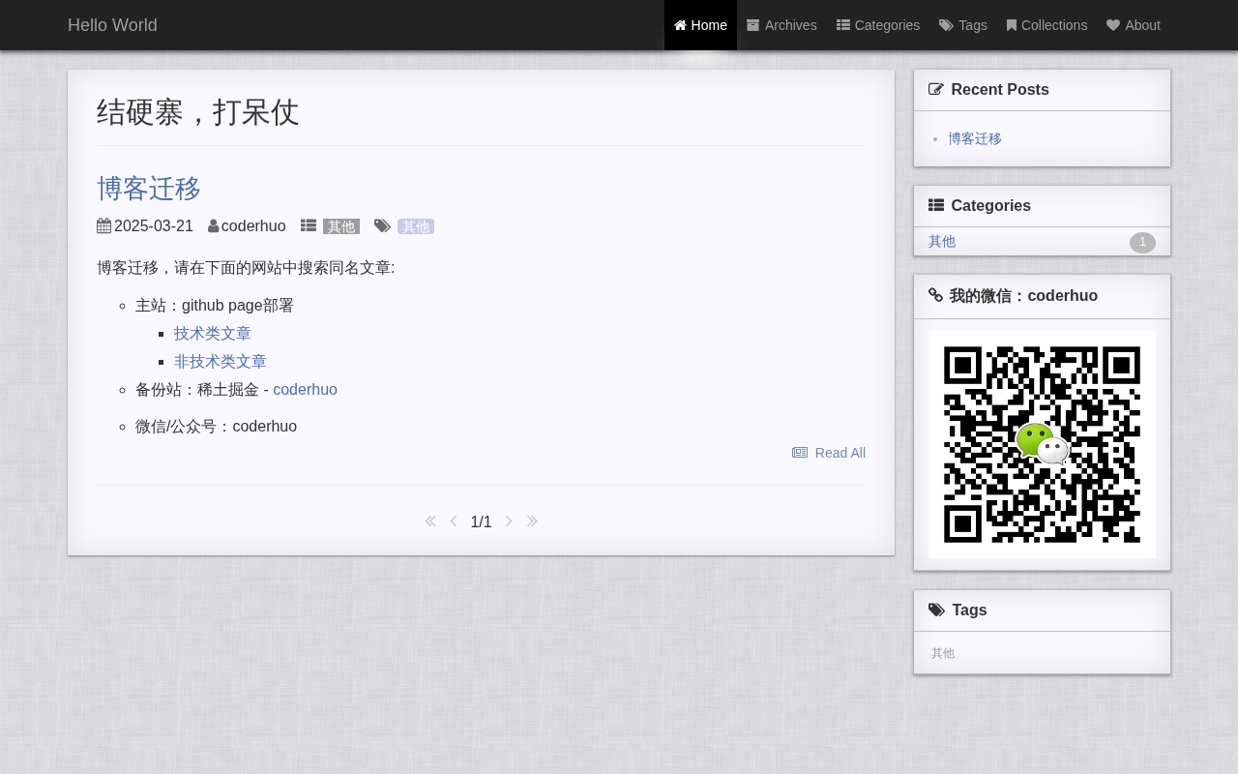1238x774 pixels.
Task: Click the WeChat QR code image
Action: (1042, 444)
